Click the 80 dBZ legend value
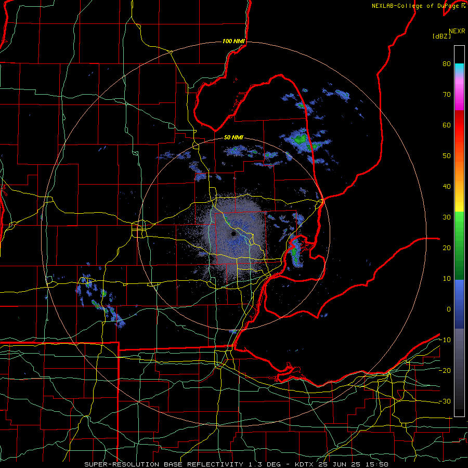Viewport: 468px width, 468px height. tap(447, 64)
